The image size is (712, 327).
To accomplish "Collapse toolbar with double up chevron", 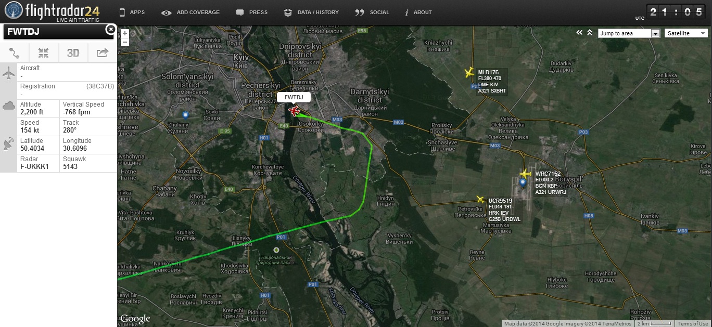I will click(x=590, y=33).
